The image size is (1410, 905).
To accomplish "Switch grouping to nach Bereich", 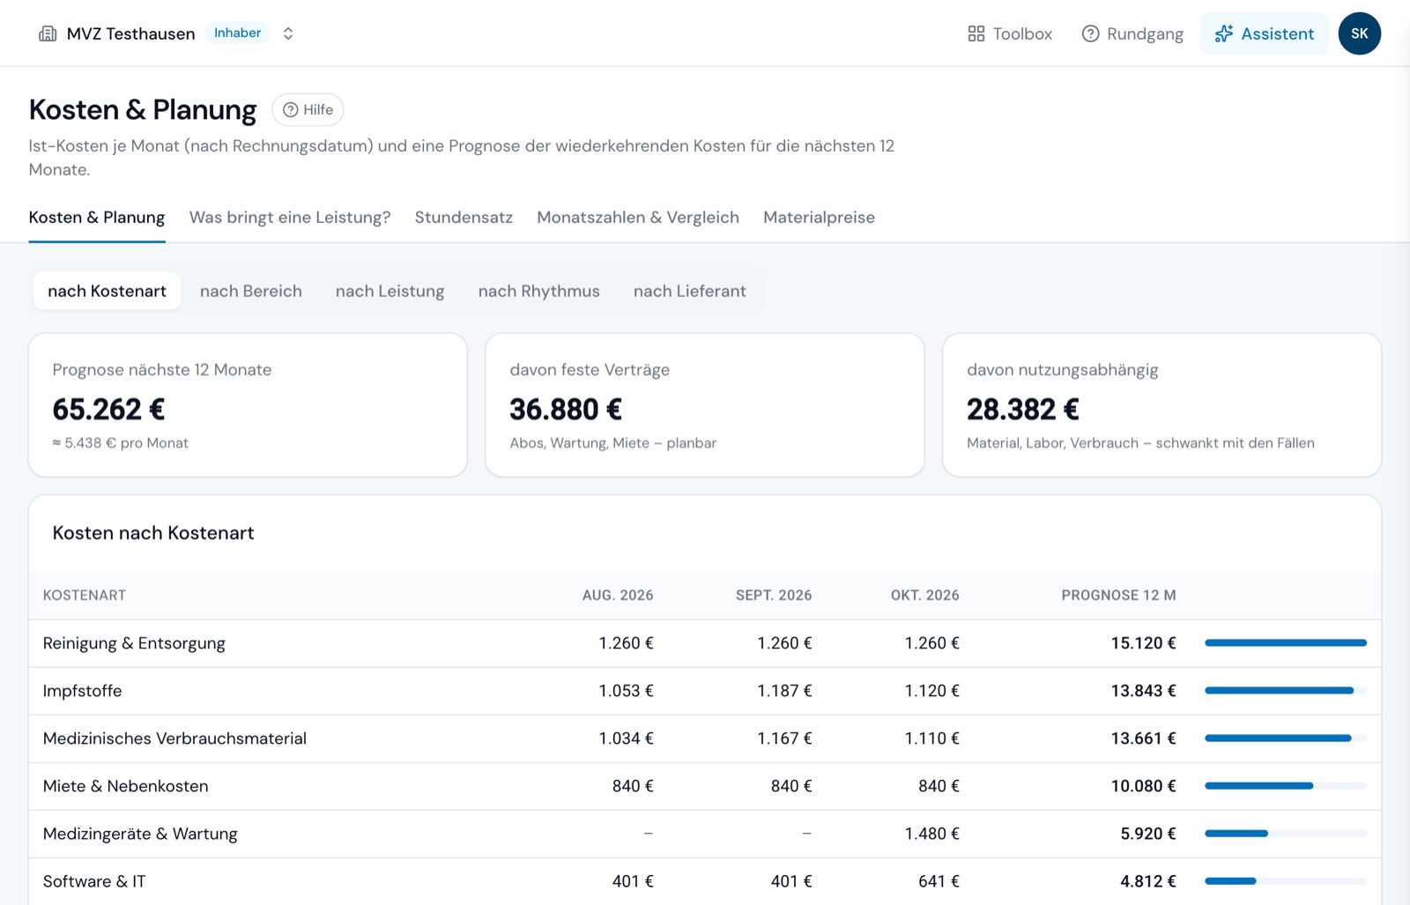I will pyautogui.click(x=251, y=291).
